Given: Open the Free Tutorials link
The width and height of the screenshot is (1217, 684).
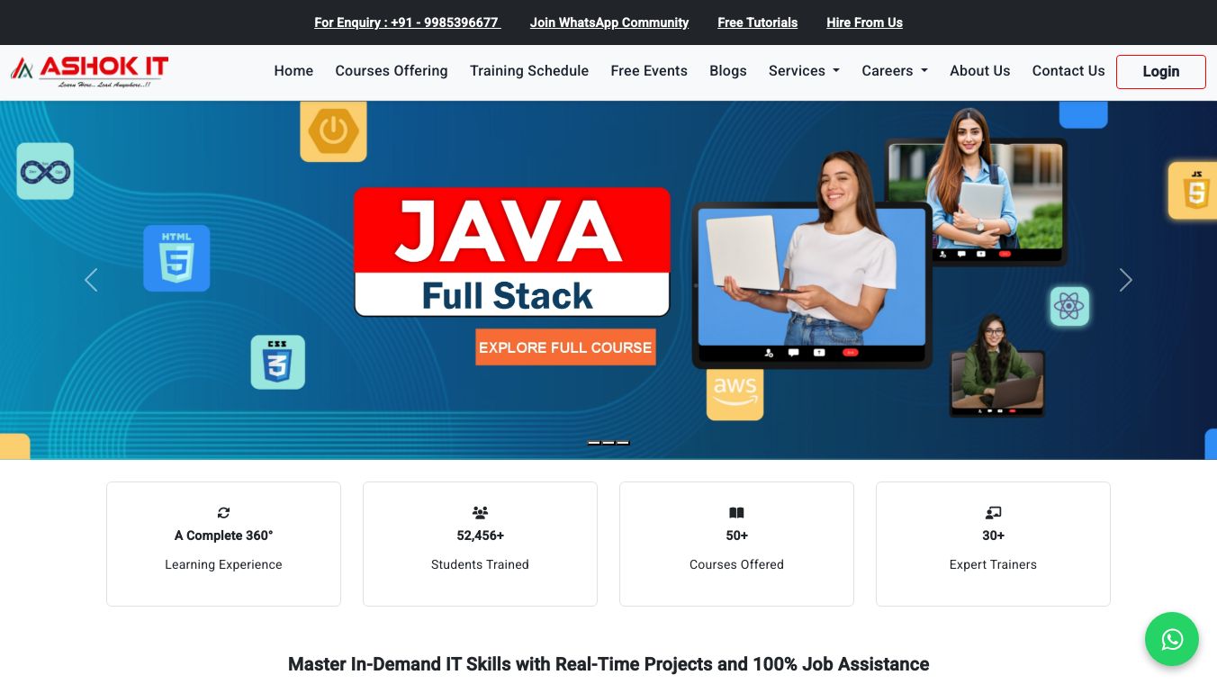Looking at the screenshot, I should click(758, 22).
